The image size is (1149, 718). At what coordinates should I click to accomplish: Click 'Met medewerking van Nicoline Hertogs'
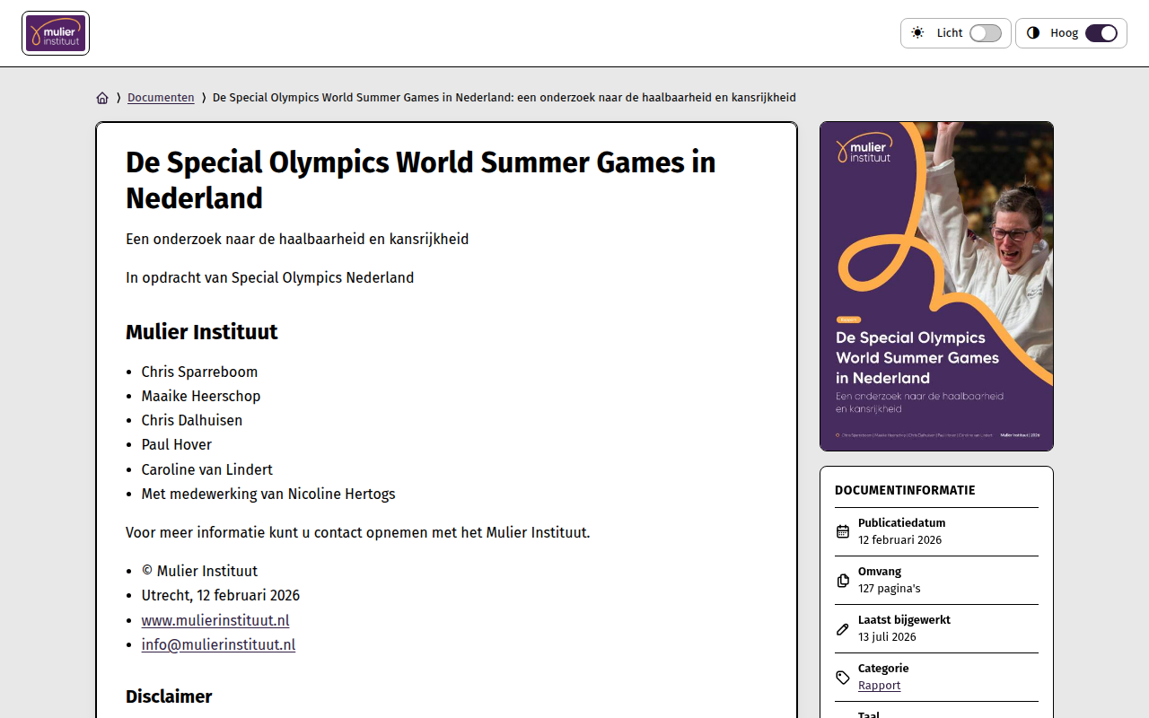coord(268,494)
